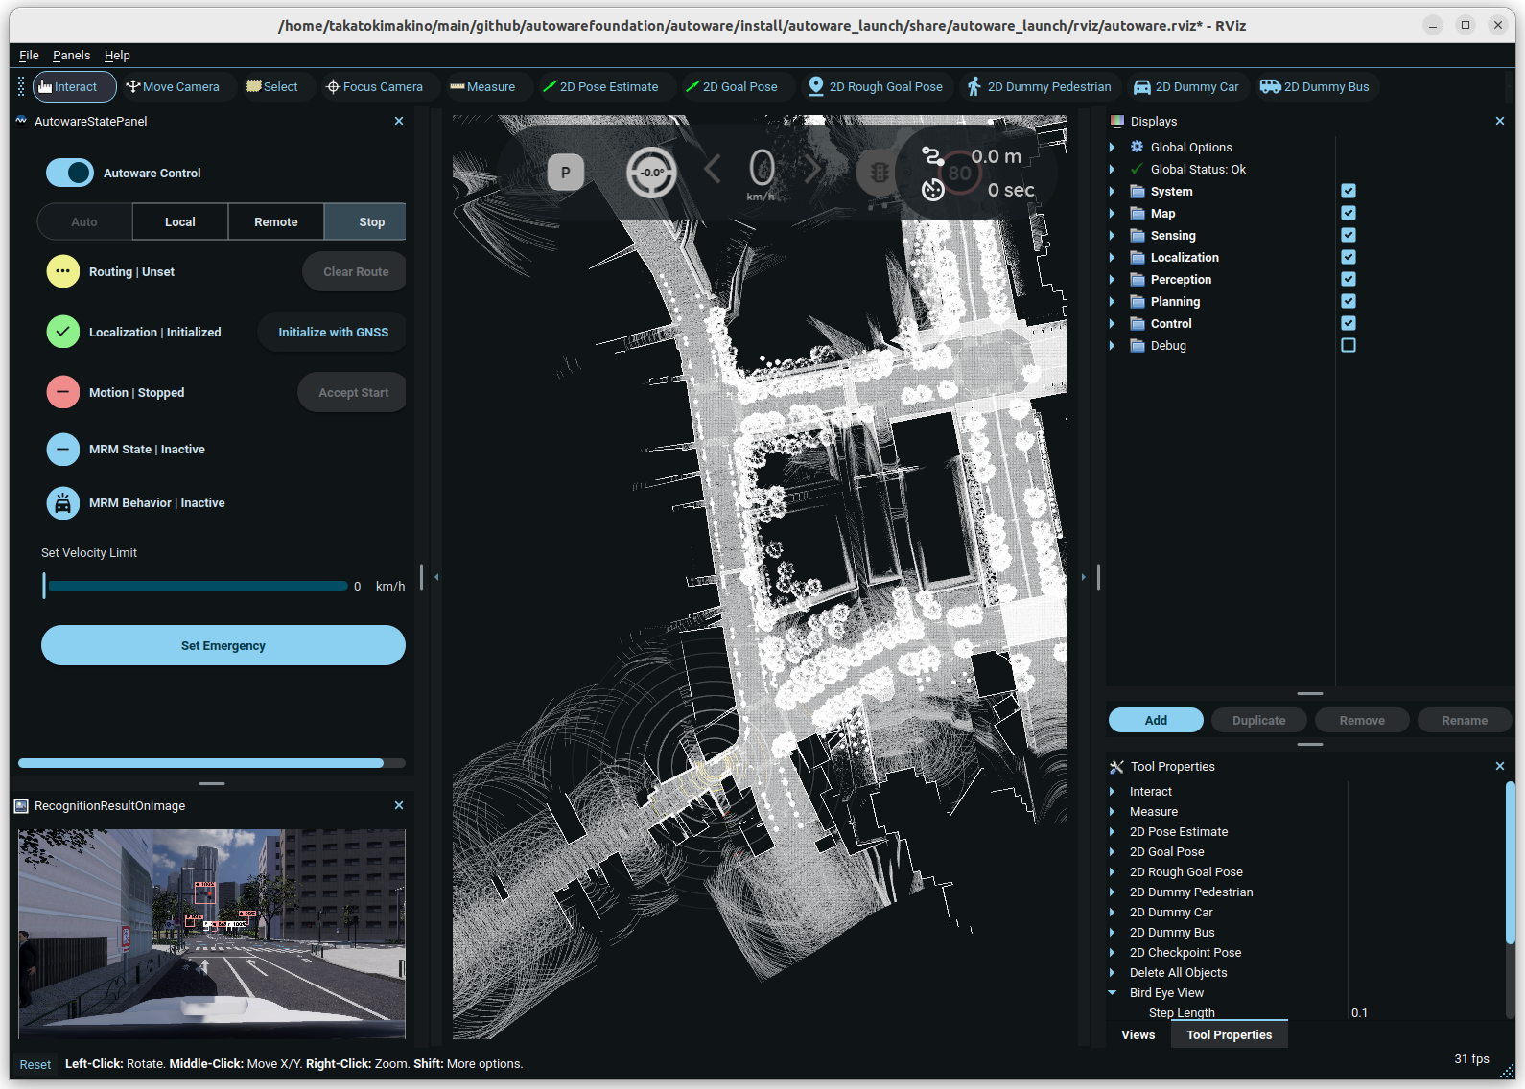Close the RecognitionResultOnImage panel
This screenshot has height=1089, width=1525.
click(x=399, y=805)
